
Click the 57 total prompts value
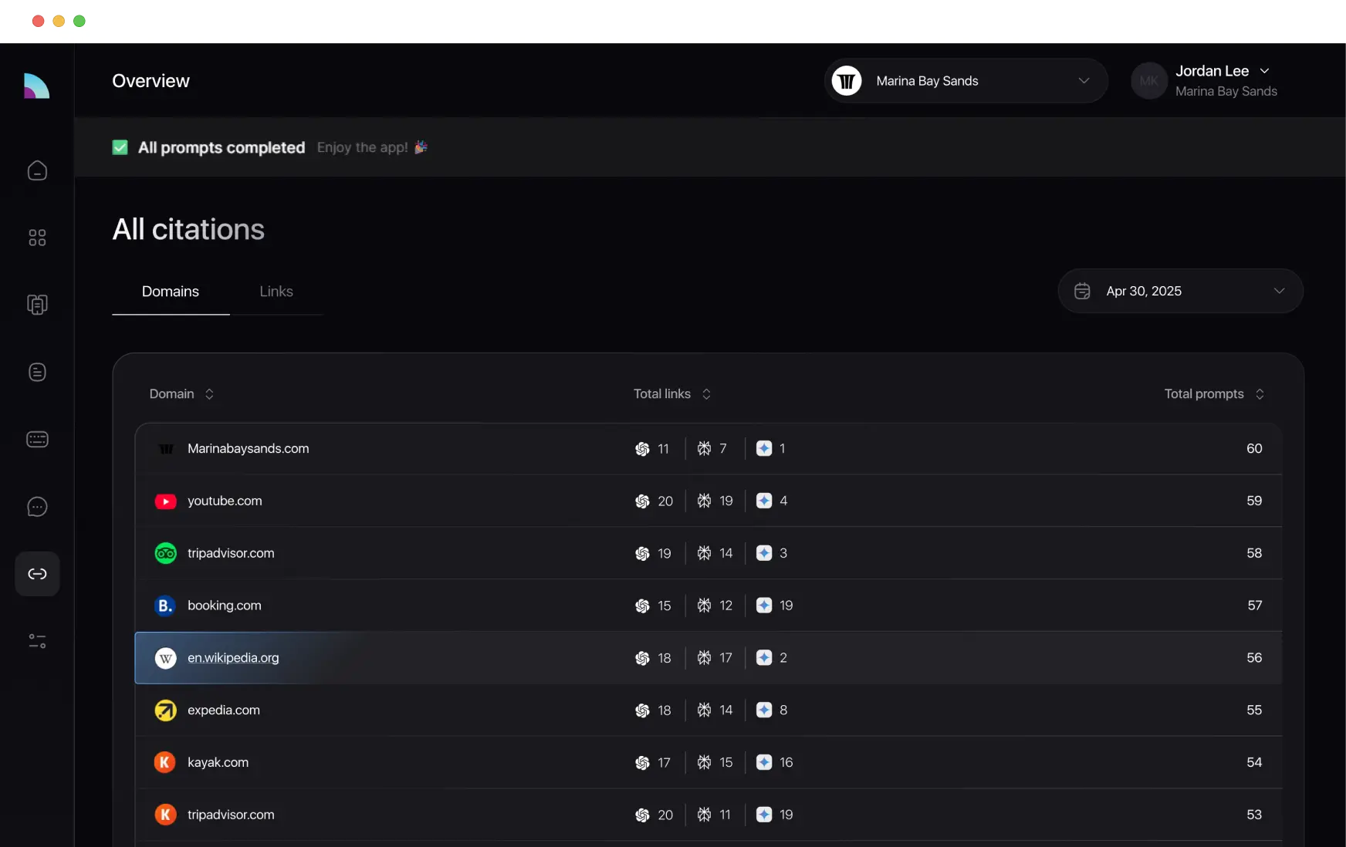click(x=1255, y=606)
